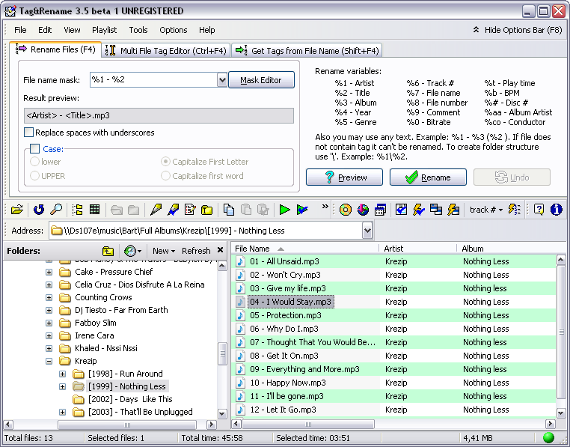Open the Tools menu
The width and height of the screenshot is (570, 447).
(138, 30)
